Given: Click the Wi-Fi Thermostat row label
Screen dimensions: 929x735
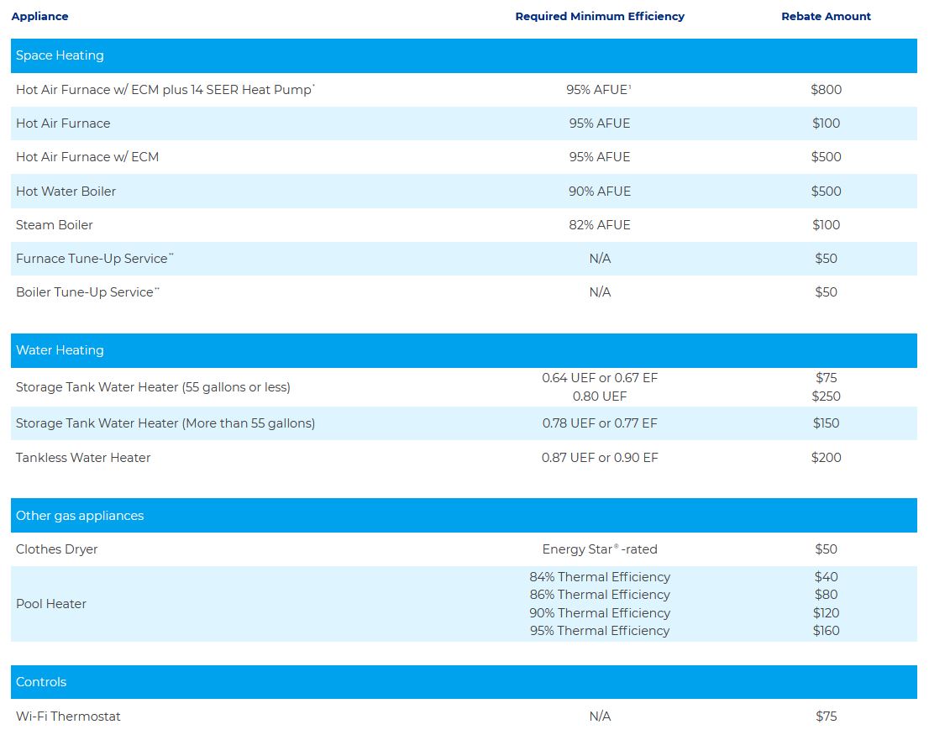Looking at the screenshot, I should tap(68, 717).
